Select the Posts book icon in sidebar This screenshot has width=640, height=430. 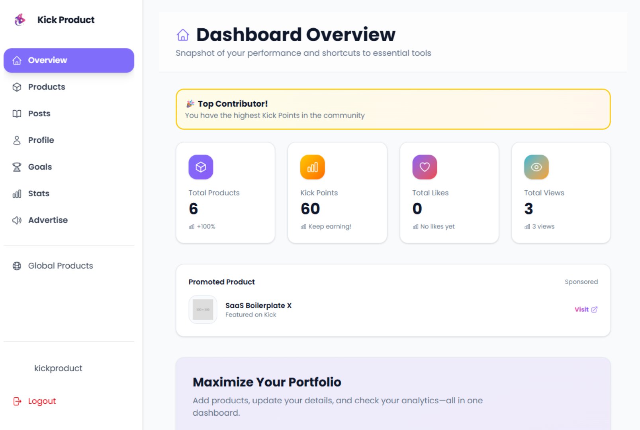17,113
